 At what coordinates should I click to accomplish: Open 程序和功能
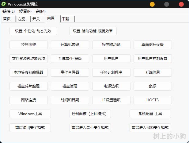pos(111,45)
